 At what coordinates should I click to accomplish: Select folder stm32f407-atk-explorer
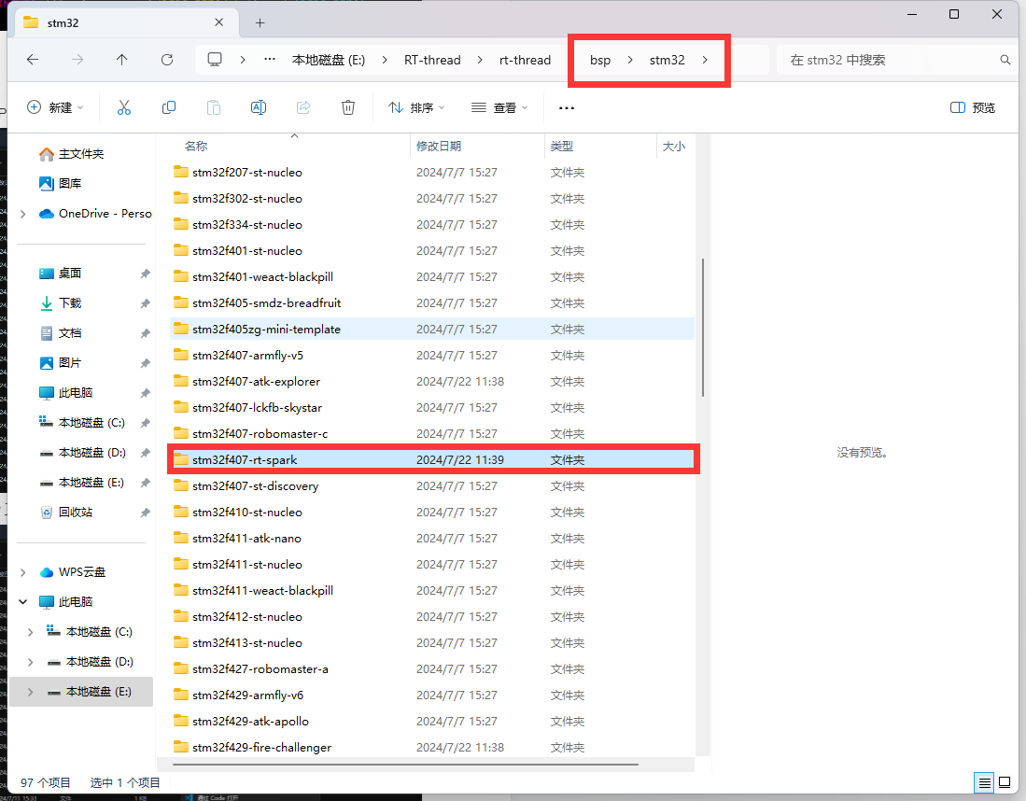tap(432, 381)
